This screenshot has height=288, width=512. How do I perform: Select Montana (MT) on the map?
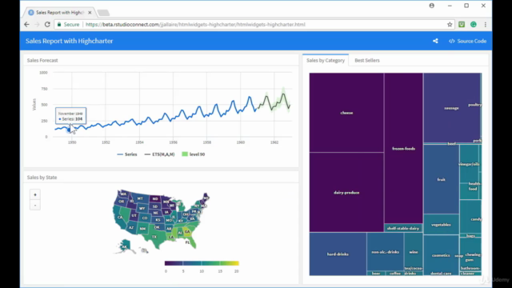[140, 198]
